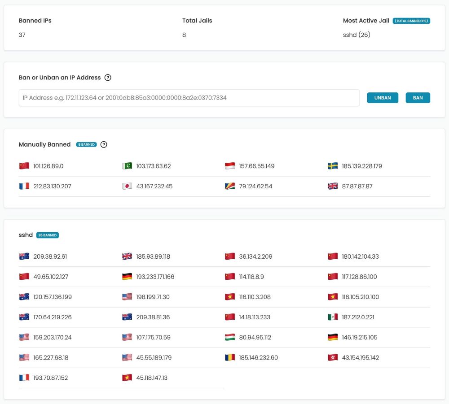
Task: Open the help tooltip next to Manually Banned
Action: point(104,144)
